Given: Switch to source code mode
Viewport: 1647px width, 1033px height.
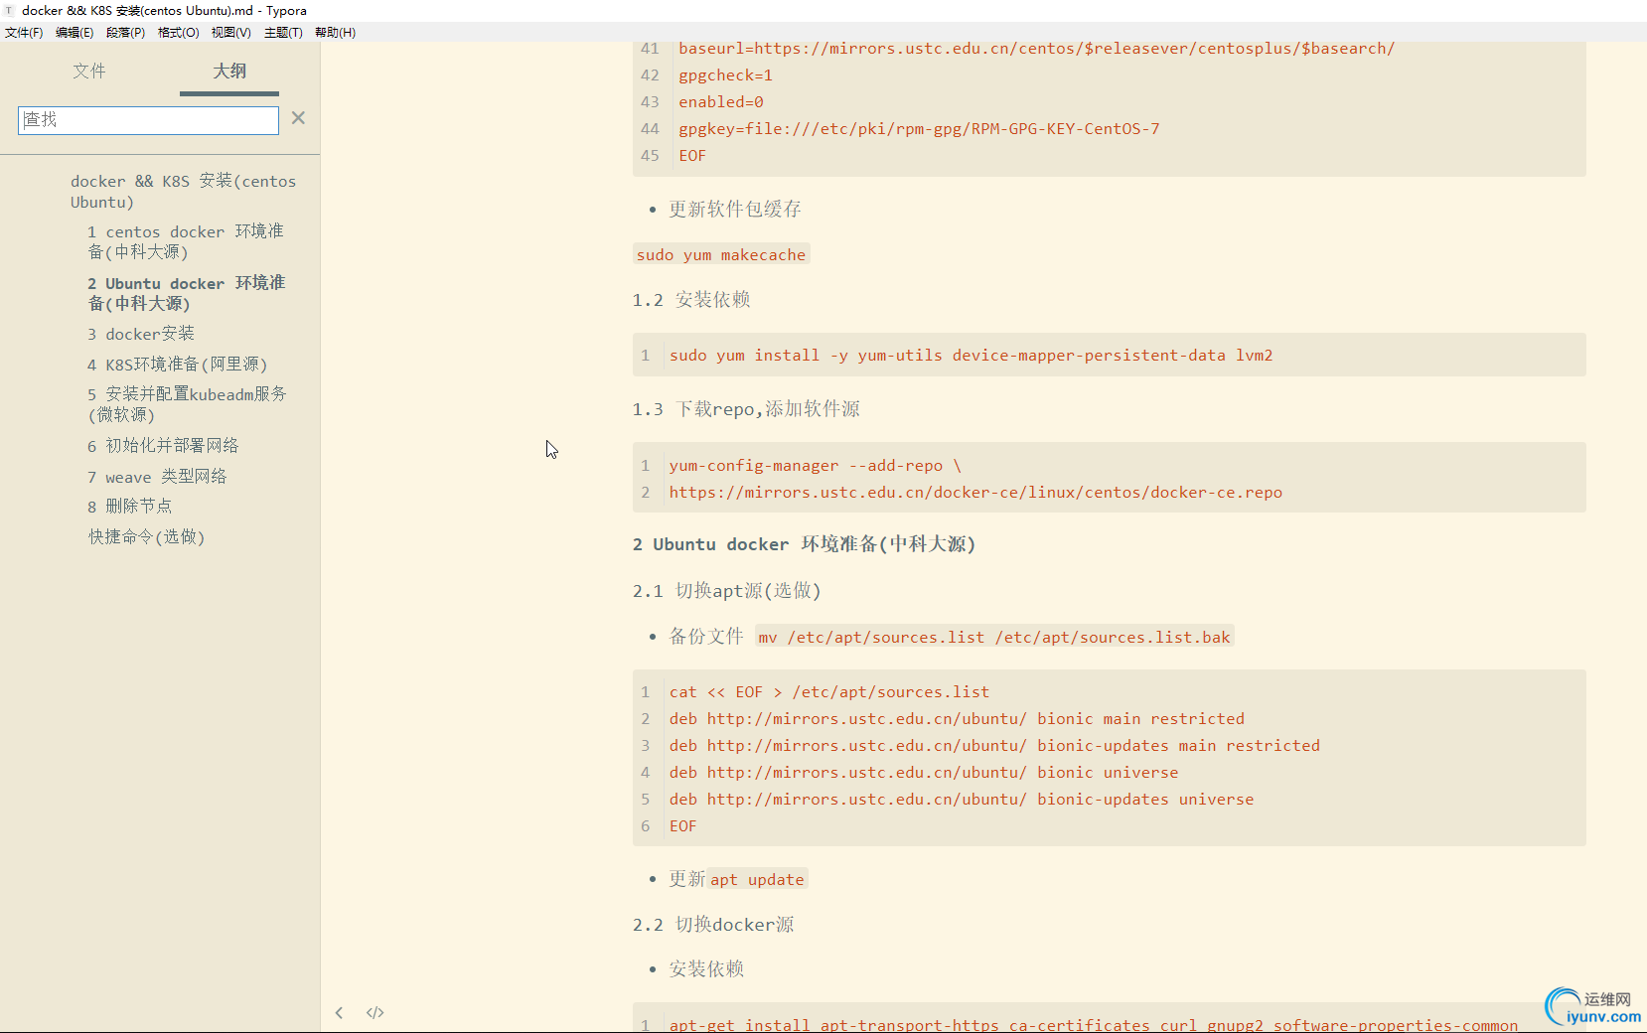Looking at the screenshot, I should click(x=374, y=1012).
